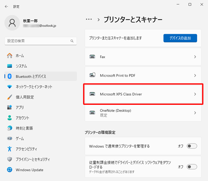Screen dimensions: 208x181
Task: Click the デバイスの追加 button
Action: pyautogui.click(x=180, y=38)
